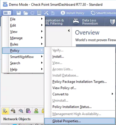Select the Services tab icon with the bell

13,111
